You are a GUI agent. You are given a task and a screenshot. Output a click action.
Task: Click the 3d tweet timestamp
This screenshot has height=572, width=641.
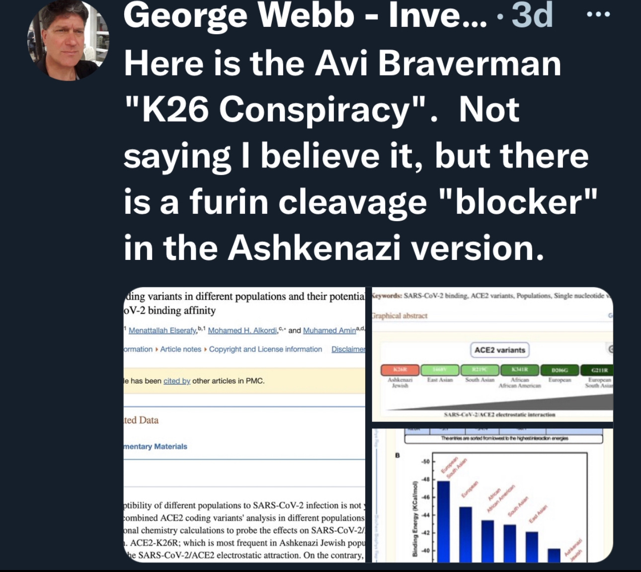pos(532,16)
